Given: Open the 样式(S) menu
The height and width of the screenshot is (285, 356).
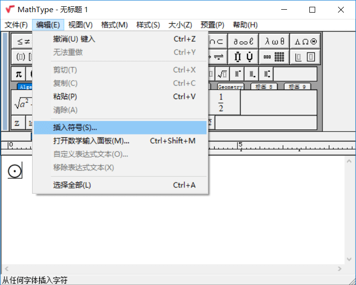Looking at the screenshot, I should [148, 25].
